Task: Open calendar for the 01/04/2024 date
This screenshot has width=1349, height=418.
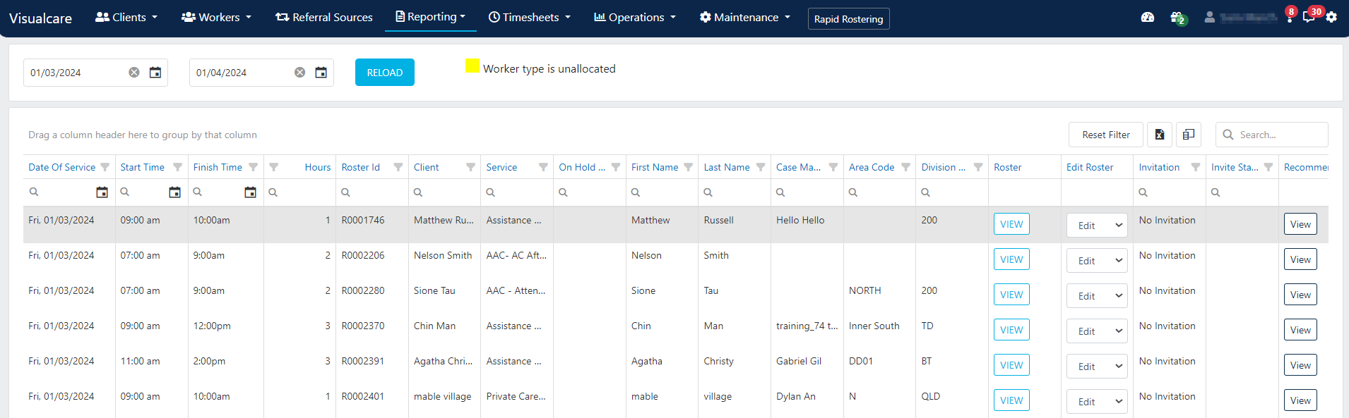Action: pos(321,73)
